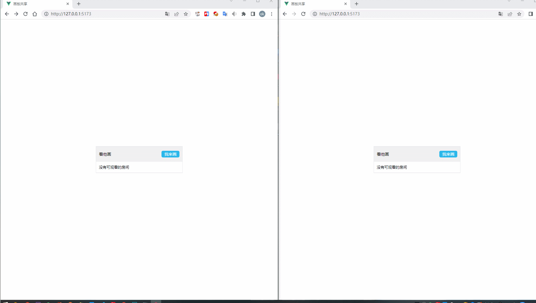Bookmark this page in left browser
The width and height of the screenshot is (536, 303).
186,14
